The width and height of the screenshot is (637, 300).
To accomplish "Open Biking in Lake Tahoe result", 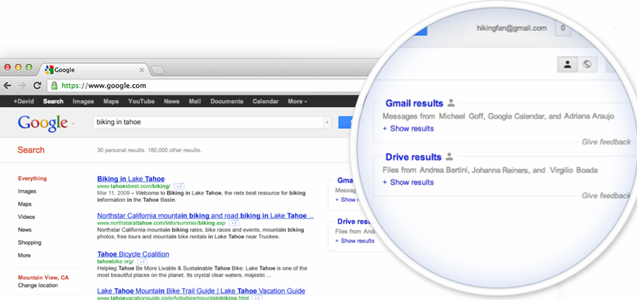I will (131, 179).
